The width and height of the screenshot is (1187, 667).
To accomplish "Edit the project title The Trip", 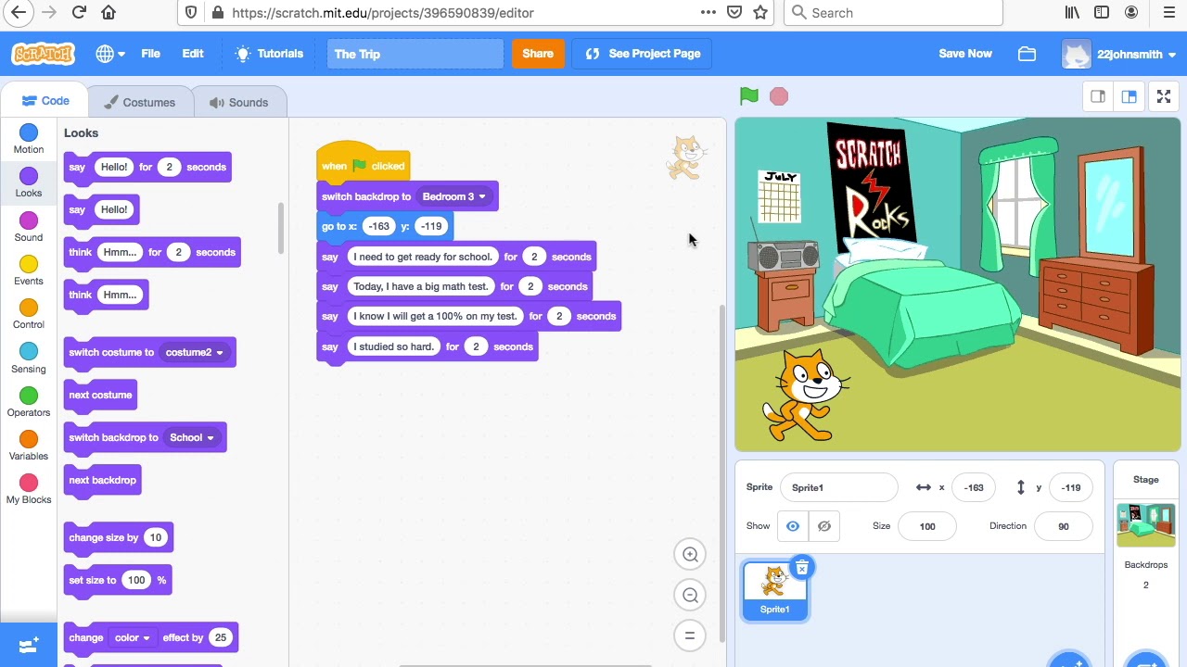I will coord(415,54).
